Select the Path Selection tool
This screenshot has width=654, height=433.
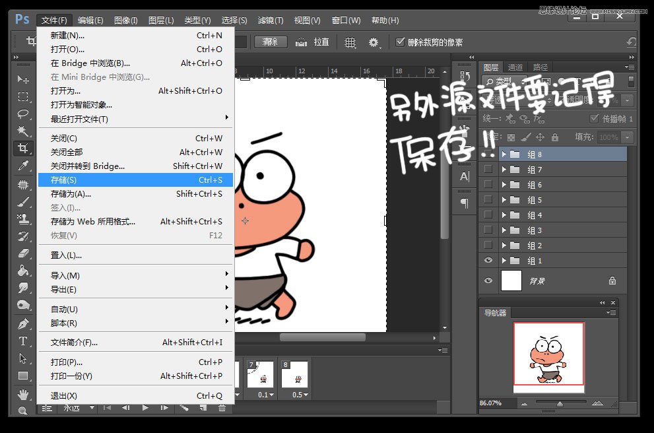23,358
